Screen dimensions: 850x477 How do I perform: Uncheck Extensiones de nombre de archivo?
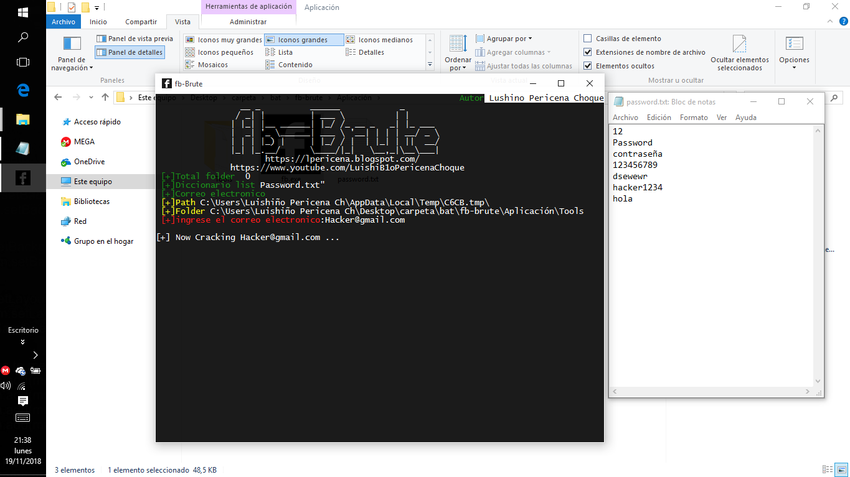coord(587,52)
